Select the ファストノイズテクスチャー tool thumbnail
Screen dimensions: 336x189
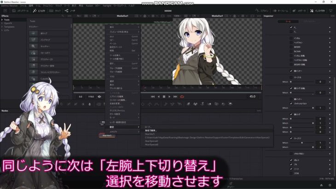33,72
